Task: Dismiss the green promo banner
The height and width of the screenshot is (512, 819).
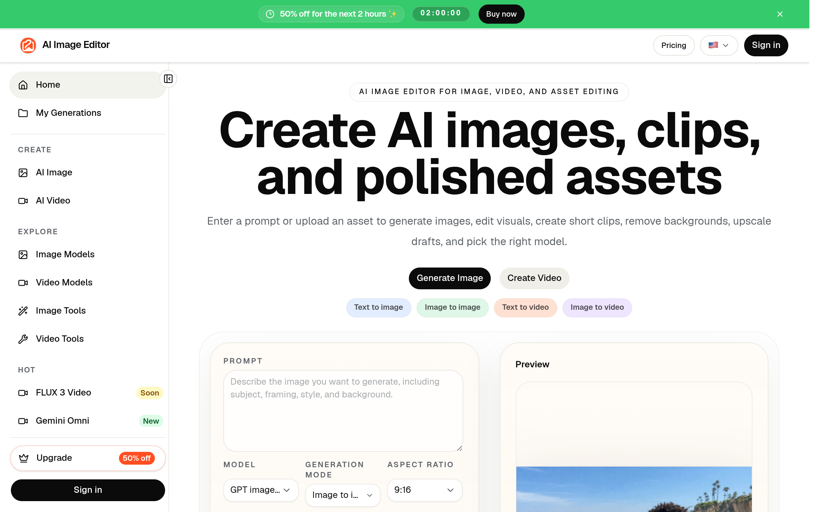Action: click(780, 14)
